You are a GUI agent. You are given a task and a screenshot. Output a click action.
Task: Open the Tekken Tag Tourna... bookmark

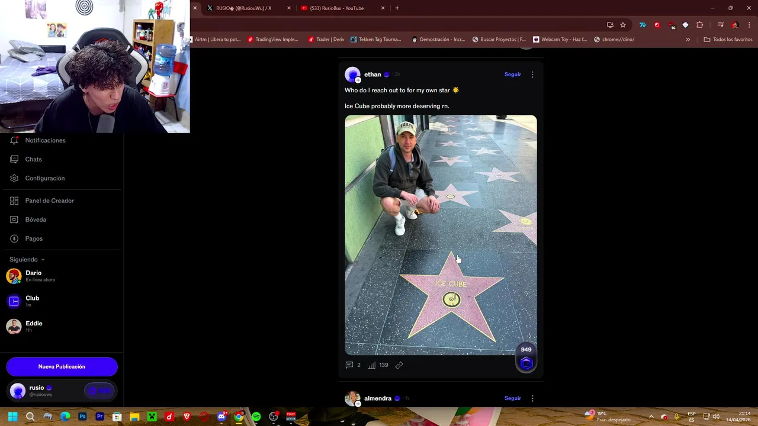(375, 40)
